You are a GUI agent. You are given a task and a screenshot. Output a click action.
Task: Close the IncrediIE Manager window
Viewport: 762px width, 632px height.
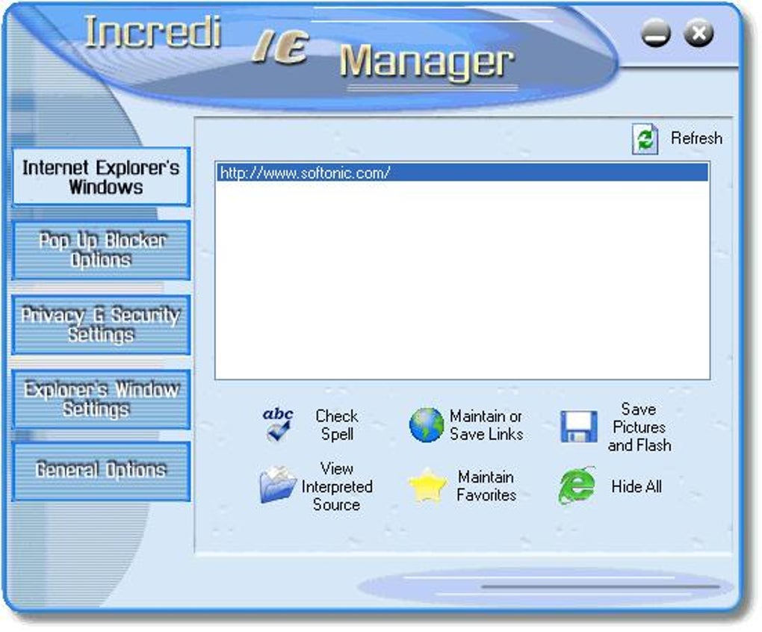click(x=698, y=34)
